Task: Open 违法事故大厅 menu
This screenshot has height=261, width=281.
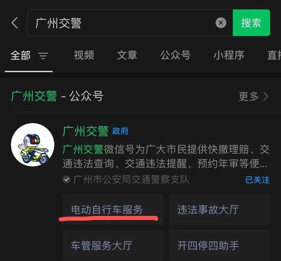Action: pyautogui.click(x=219, y=209)
